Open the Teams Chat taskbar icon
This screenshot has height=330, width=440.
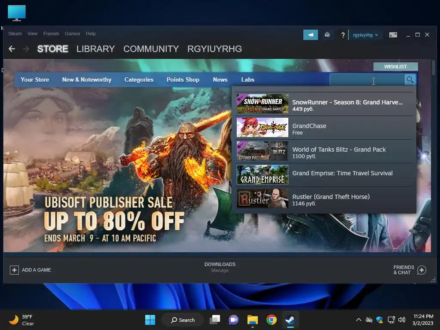(x=233, y=320)
